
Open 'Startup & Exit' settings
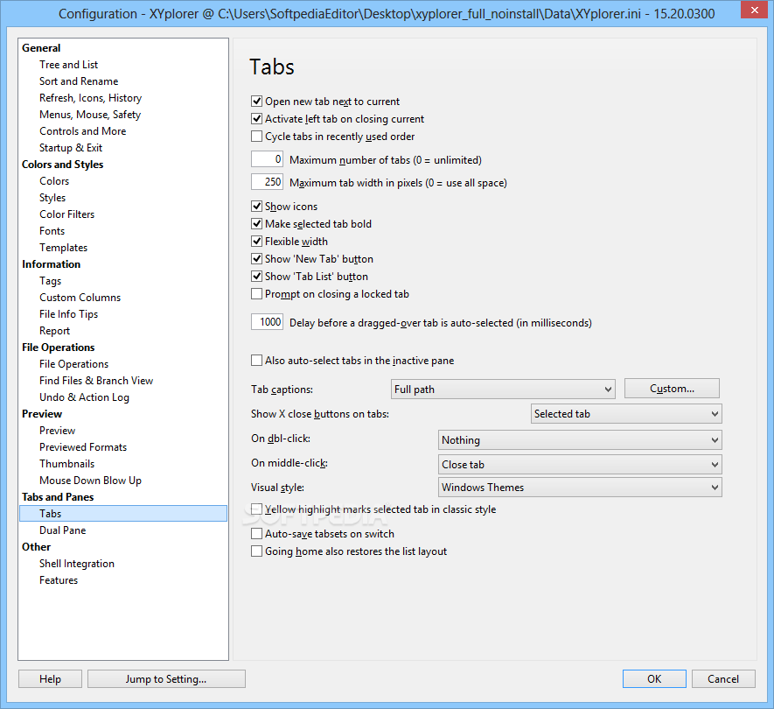click(71, 148)
